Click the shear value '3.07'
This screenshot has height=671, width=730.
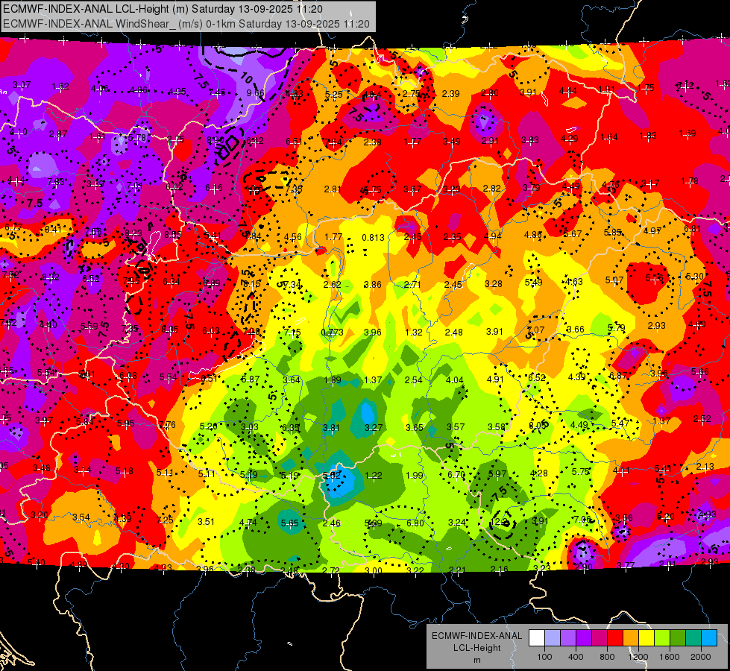coord(22,85)
